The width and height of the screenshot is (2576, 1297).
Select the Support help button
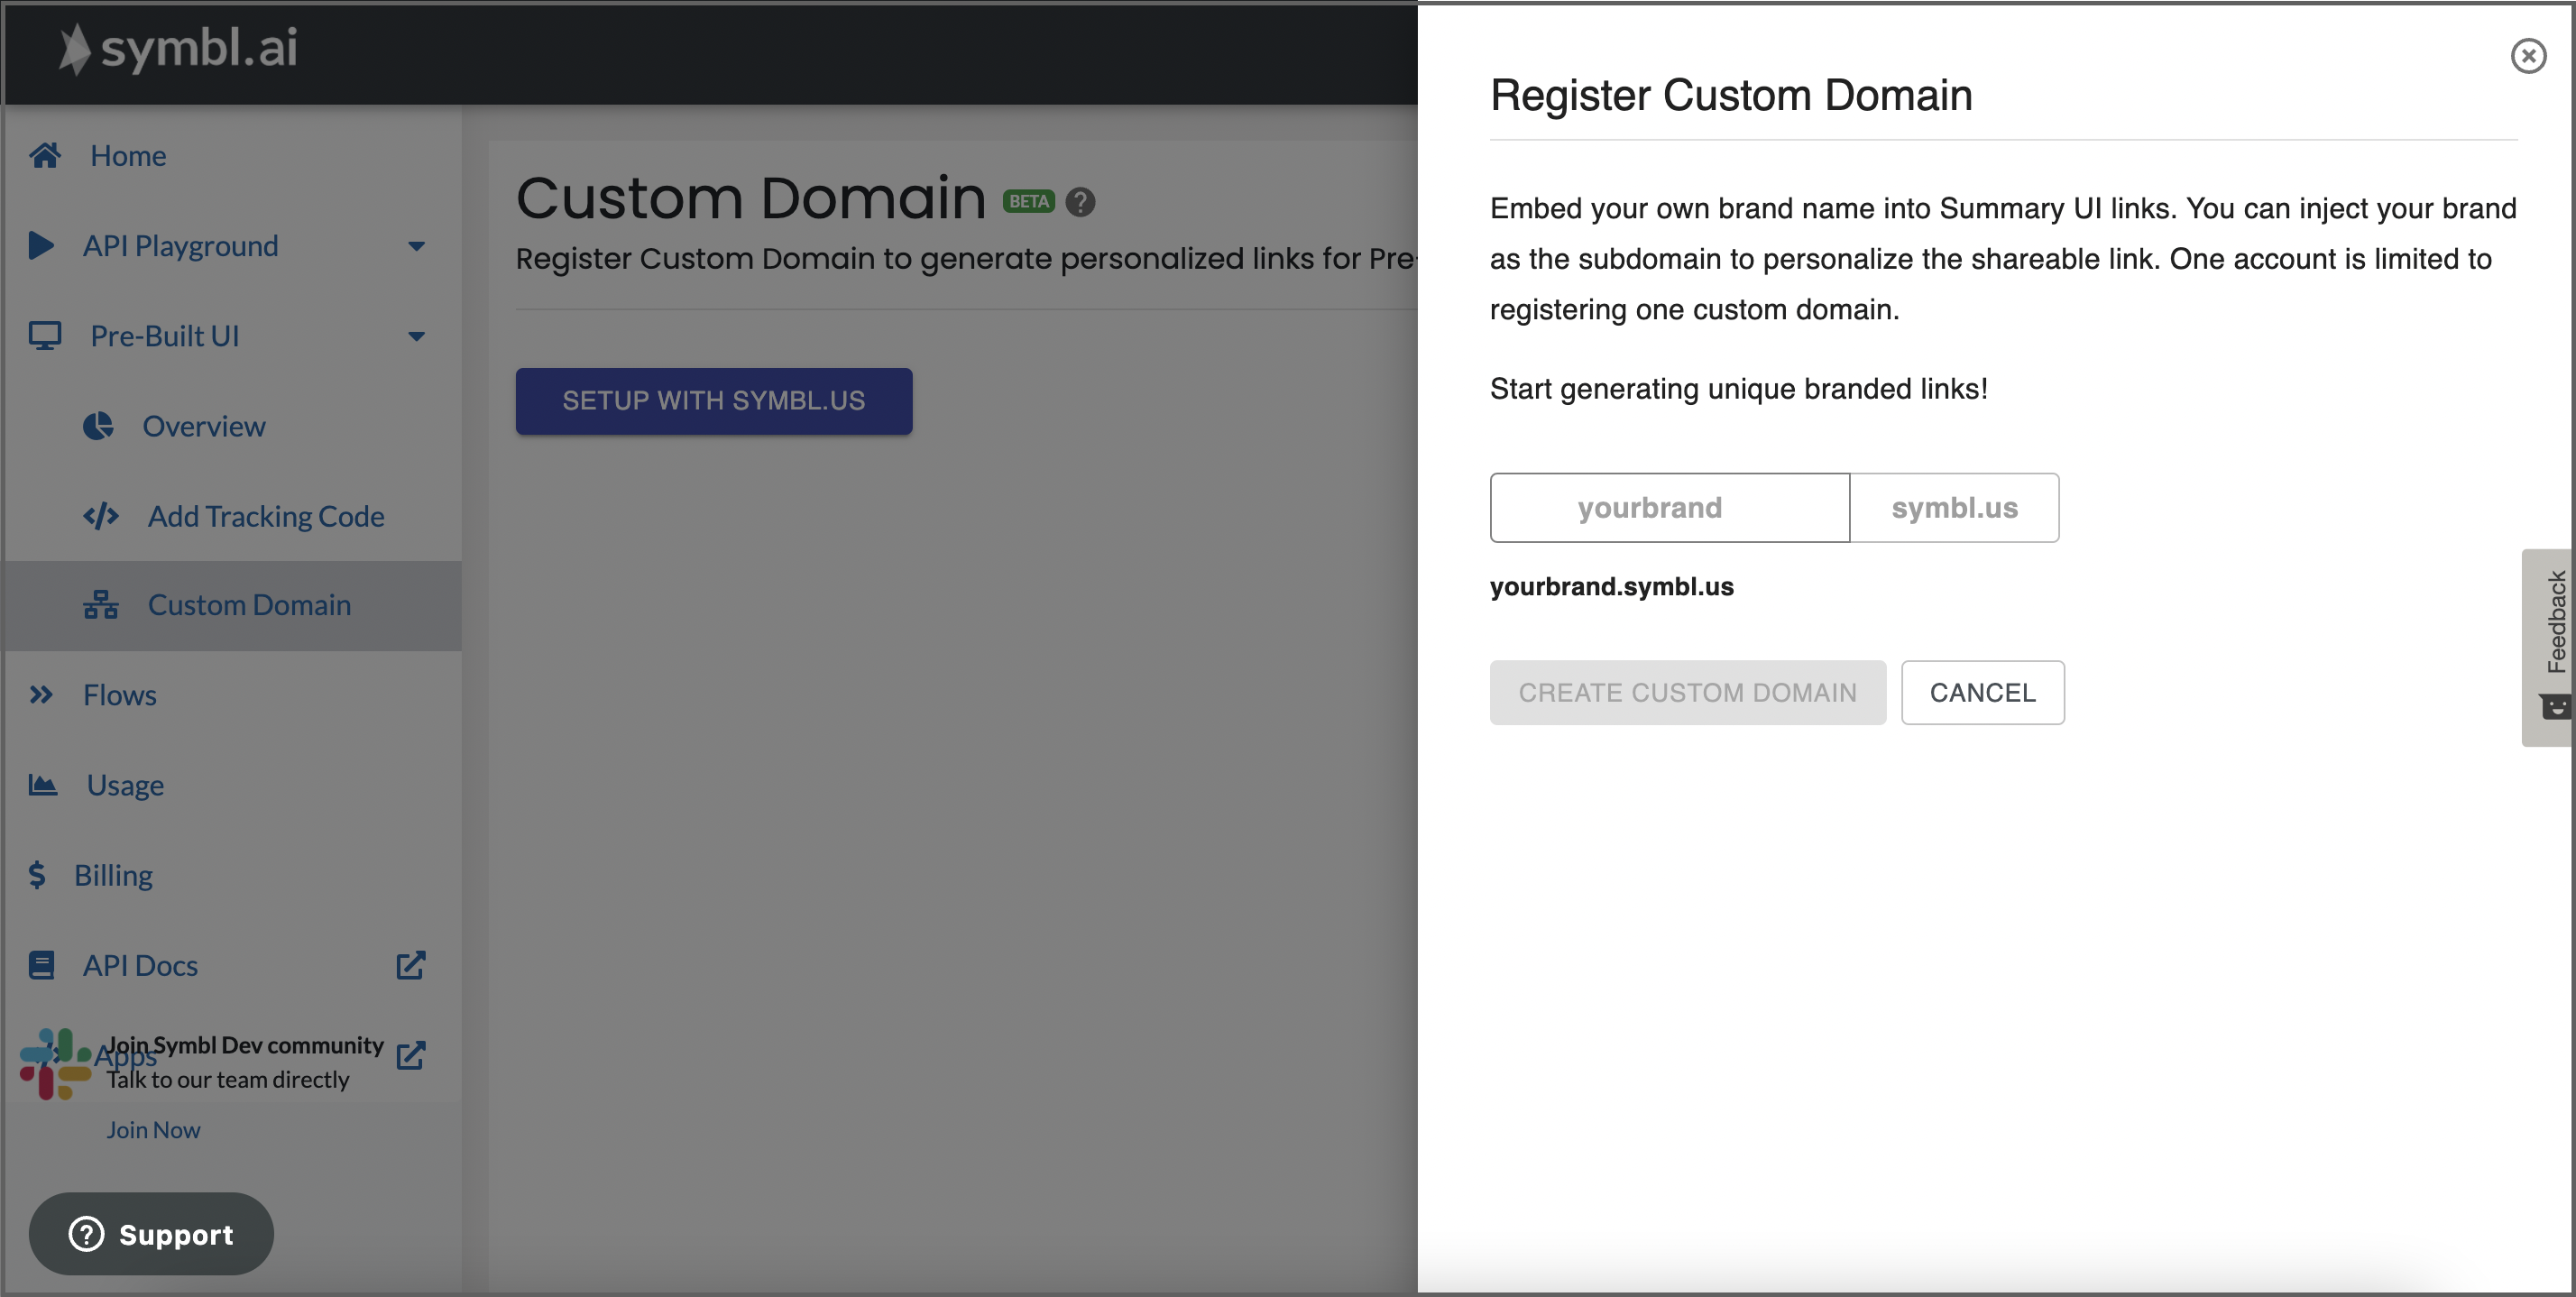(x=149, y=1231)
